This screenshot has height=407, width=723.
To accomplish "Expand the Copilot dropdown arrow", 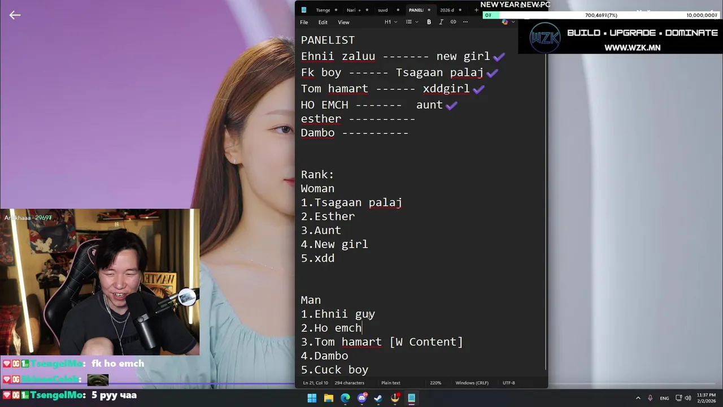I will pos(513,22).
